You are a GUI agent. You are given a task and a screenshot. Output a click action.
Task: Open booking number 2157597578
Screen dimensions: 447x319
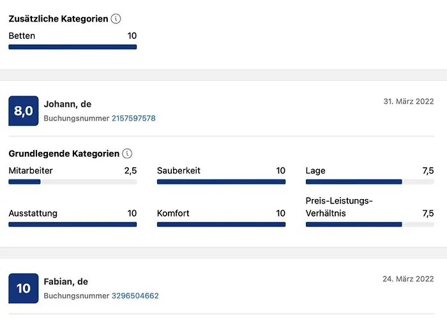pos(133,119)
